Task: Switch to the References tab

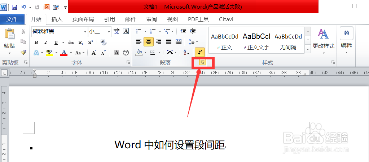Action: [109, 19]
